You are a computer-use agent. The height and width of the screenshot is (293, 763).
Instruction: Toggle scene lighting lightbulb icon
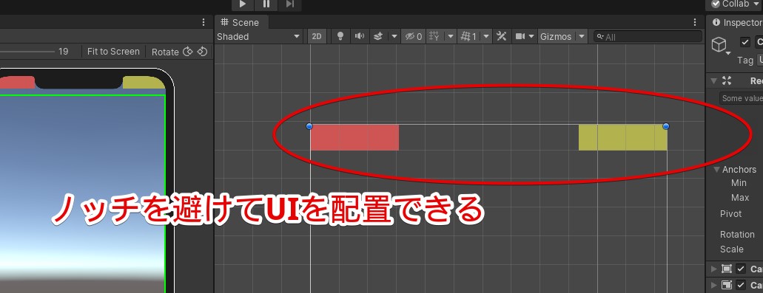point(340,36)
